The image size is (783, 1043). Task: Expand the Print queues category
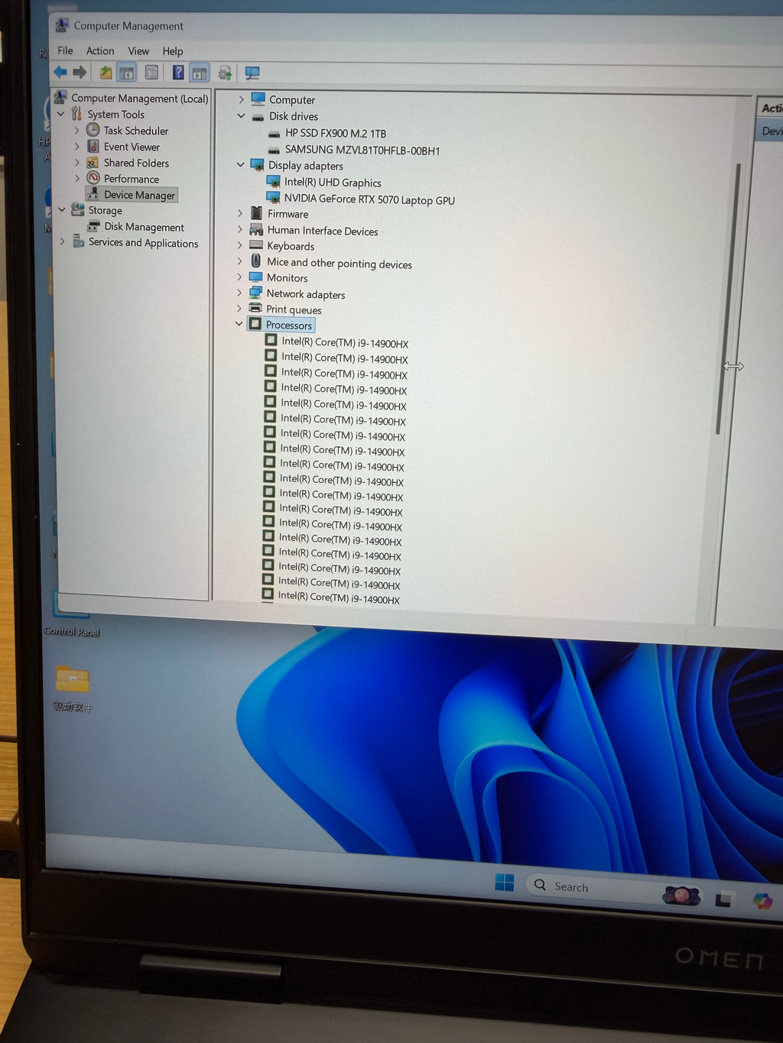coord(239,308)
